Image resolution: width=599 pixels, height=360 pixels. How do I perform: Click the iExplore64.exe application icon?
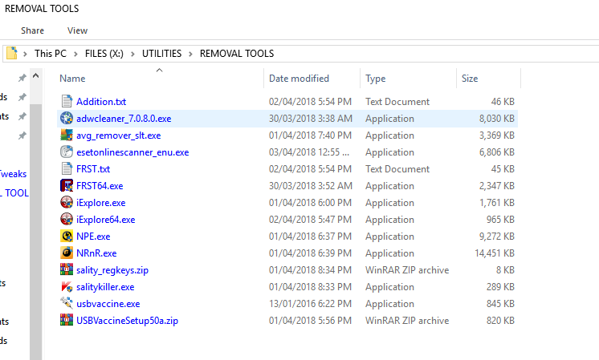pyautogui.click(x=67, y=219)
